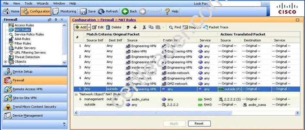Launch Packet Trace tool
This screenshot has width=305, height=130.
[216, 27]
